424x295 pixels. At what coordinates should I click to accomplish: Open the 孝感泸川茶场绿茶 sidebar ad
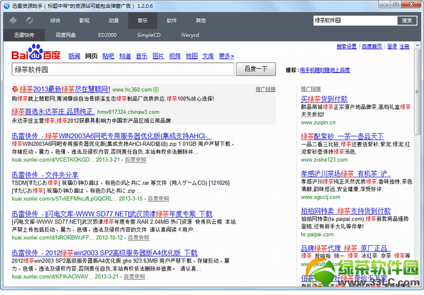[x=346, y=173]
